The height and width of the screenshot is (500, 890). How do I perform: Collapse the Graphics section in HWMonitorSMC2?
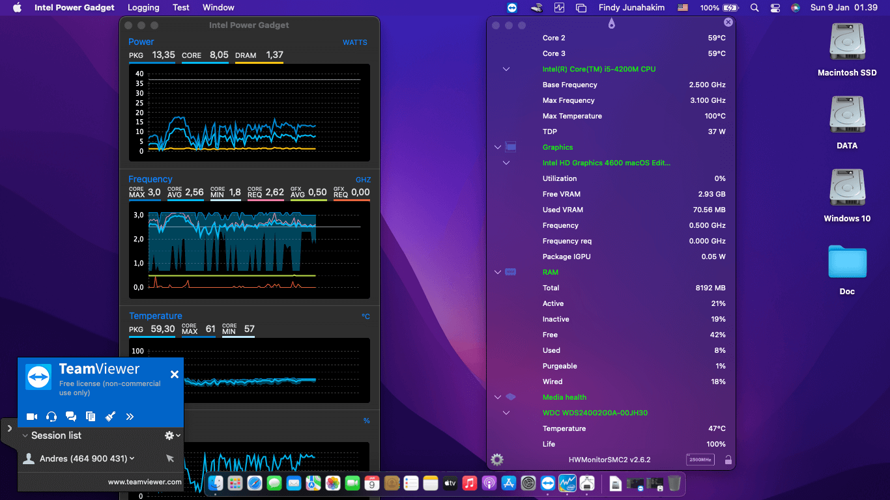point(498,147)
